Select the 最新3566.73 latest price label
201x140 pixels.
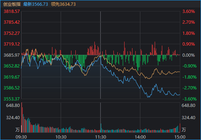pyautogui.click(x=36, y=4)
